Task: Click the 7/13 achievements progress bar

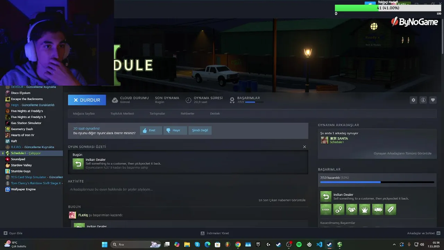Action: point(377,182)
